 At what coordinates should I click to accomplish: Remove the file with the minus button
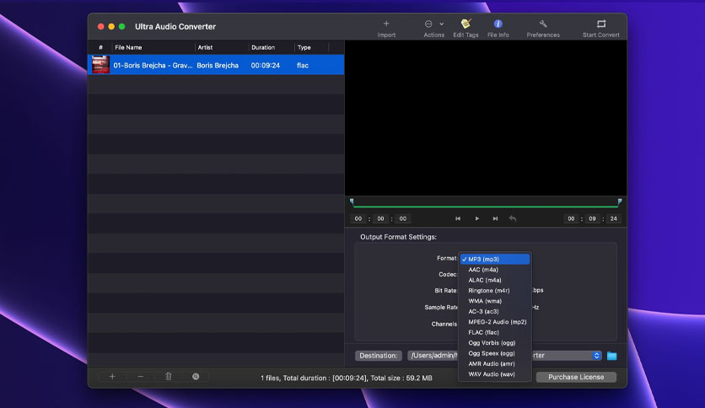pyautogui.click(x=140, y=377)
